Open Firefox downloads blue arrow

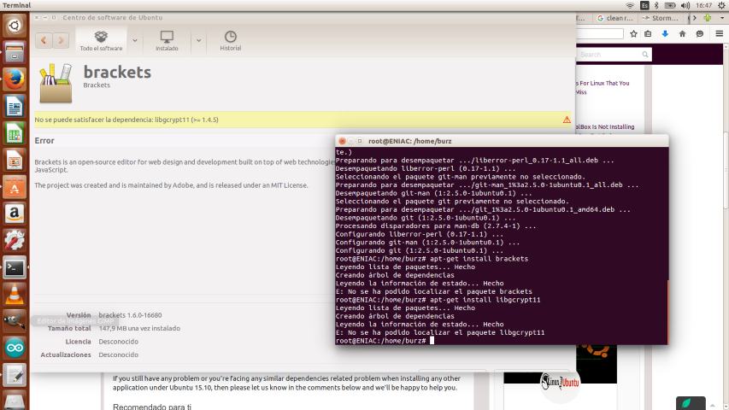coord(665,34)
